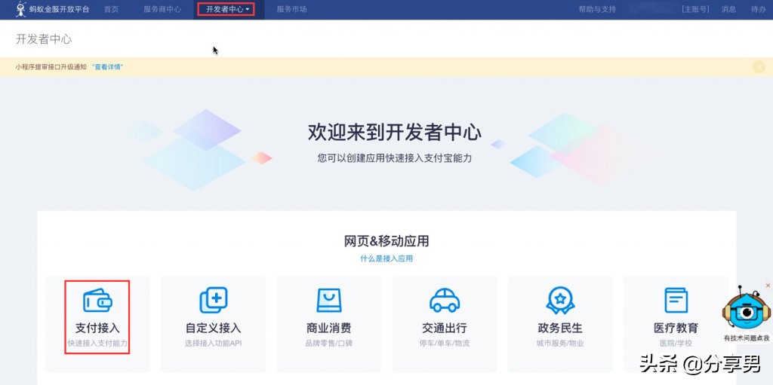773x385 pixels.
Task: Click the badge icon for 政务民生
Action: [x=560, y=301]
